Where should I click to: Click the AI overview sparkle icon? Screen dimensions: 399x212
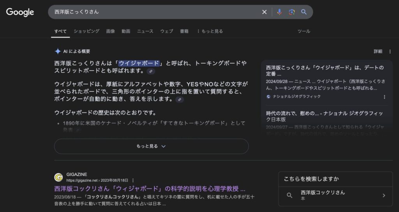[58, 51]
